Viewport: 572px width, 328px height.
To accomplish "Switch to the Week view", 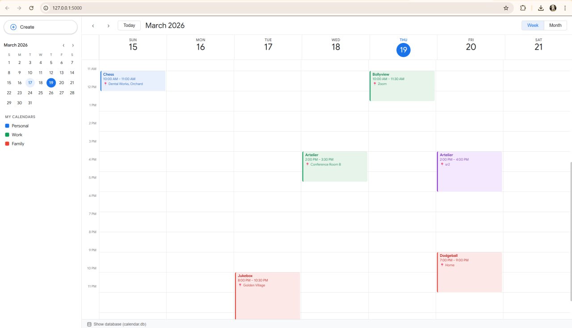I will tap(533, 26).
